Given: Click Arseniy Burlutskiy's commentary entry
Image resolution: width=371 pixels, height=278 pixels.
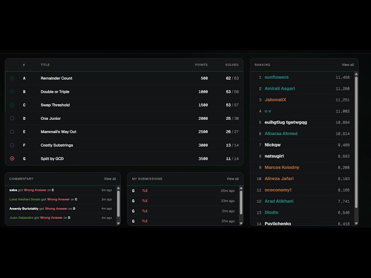Looking at the screenshot, I should coord(60,209).
